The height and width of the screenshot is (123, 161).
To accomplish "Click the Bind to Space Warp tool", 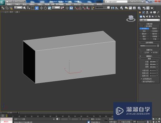I will [11, 8].
